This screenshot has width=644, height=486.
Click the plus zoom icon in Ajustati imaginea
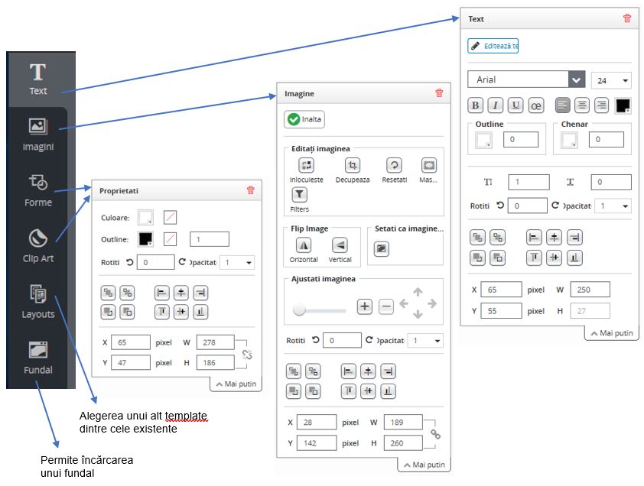click(365, 306)
